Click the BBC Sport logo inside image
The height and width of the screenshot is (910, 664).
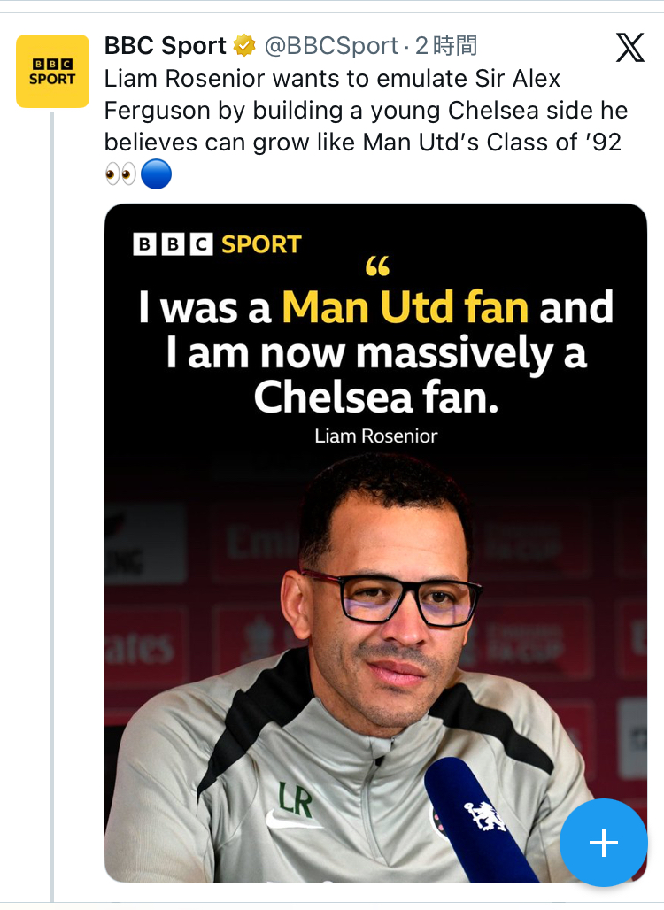point(217,244)
